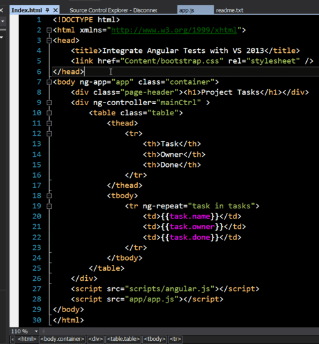Collapse the ng-repeat tr on line 19
Viewport: 319px width, 344px height.
coord(49,206)
